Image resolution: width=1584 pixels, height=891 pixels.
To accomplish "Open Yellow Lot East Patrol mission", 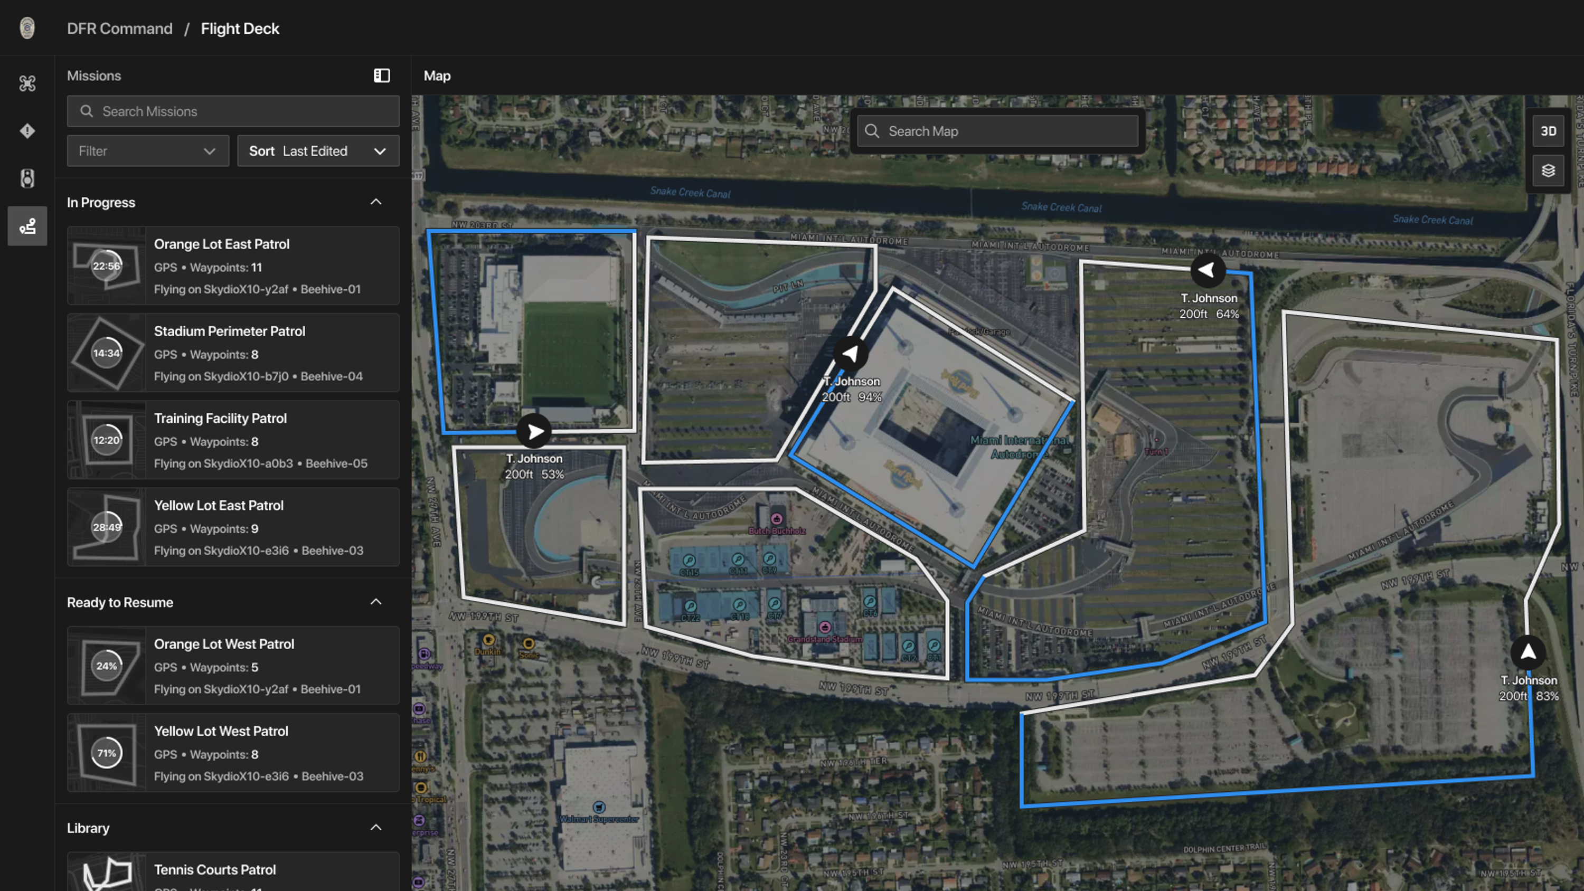I will pyautogui.click(x=233, y=527).
